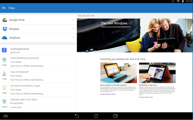Tap the 'screen grab' subject text

(16, 107)
